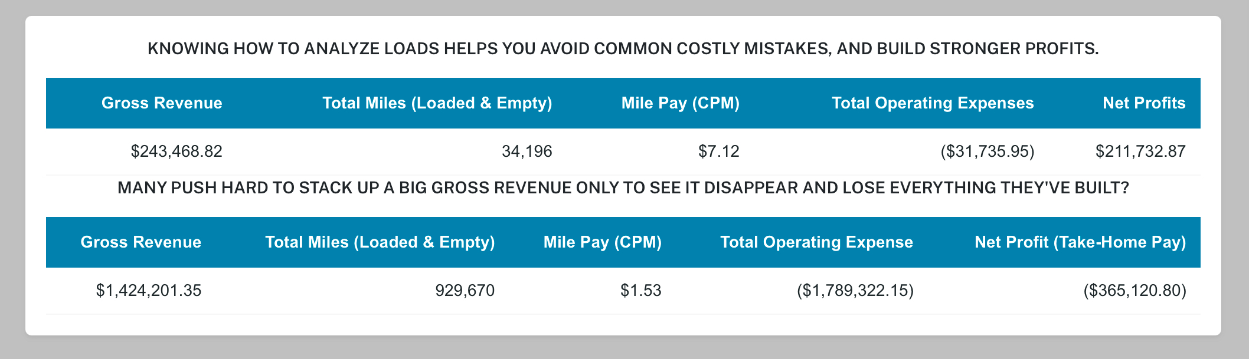The height and width of the screenshot is (359, 1249).
Task: Click the $7.12 mile pay cell
Action: (x=718, y=151)
